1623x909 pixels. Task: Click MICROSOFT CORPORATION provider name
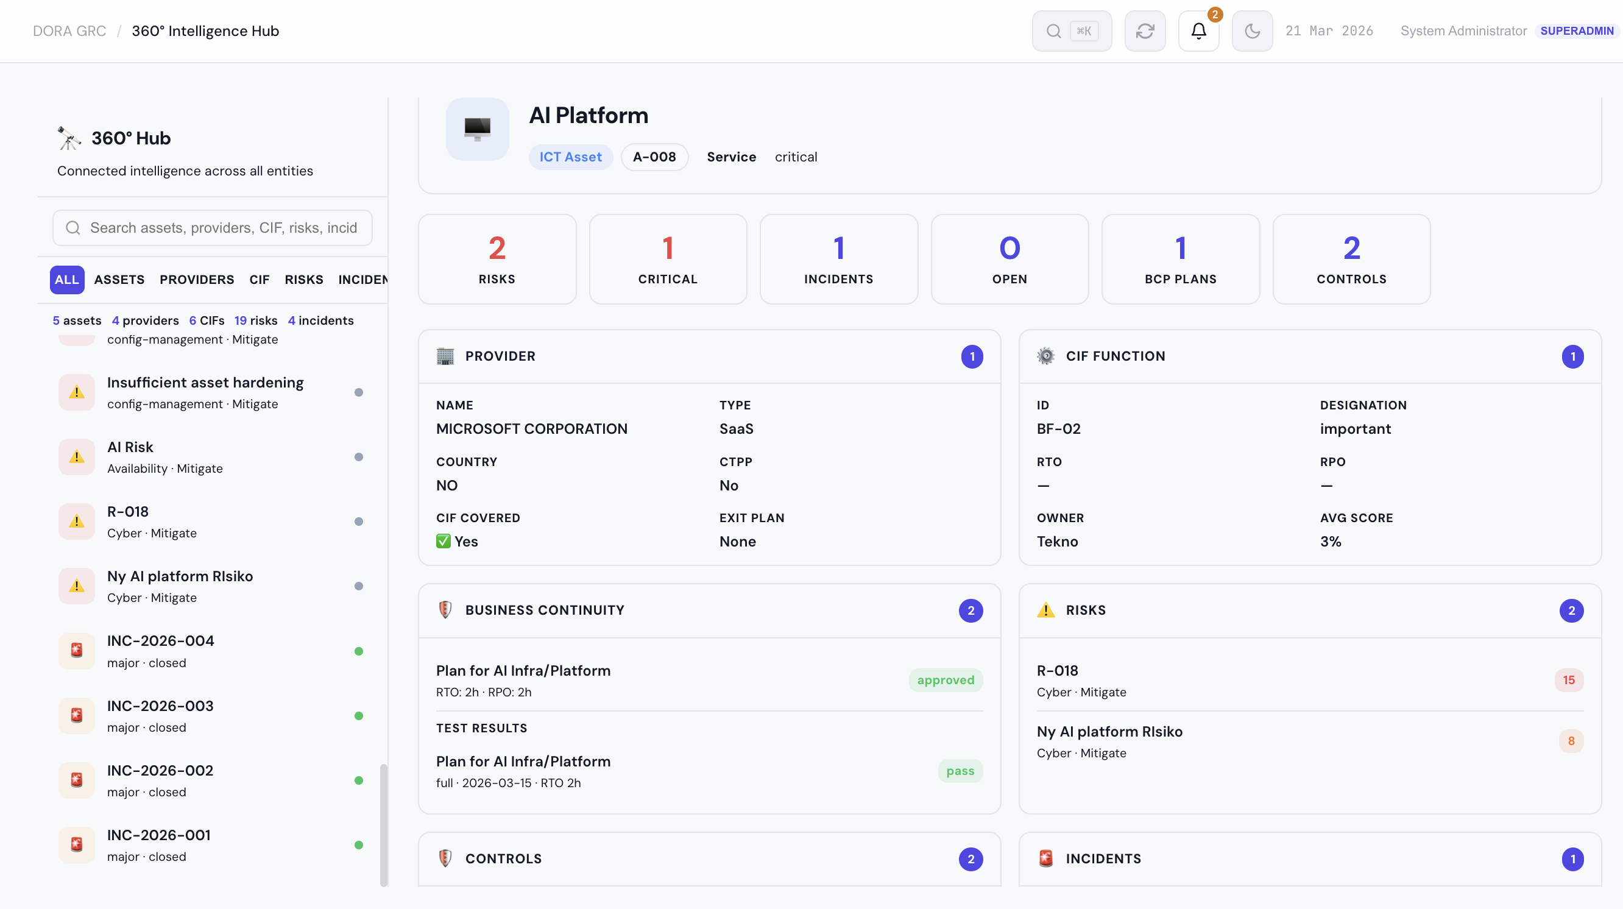coord(532,428)
